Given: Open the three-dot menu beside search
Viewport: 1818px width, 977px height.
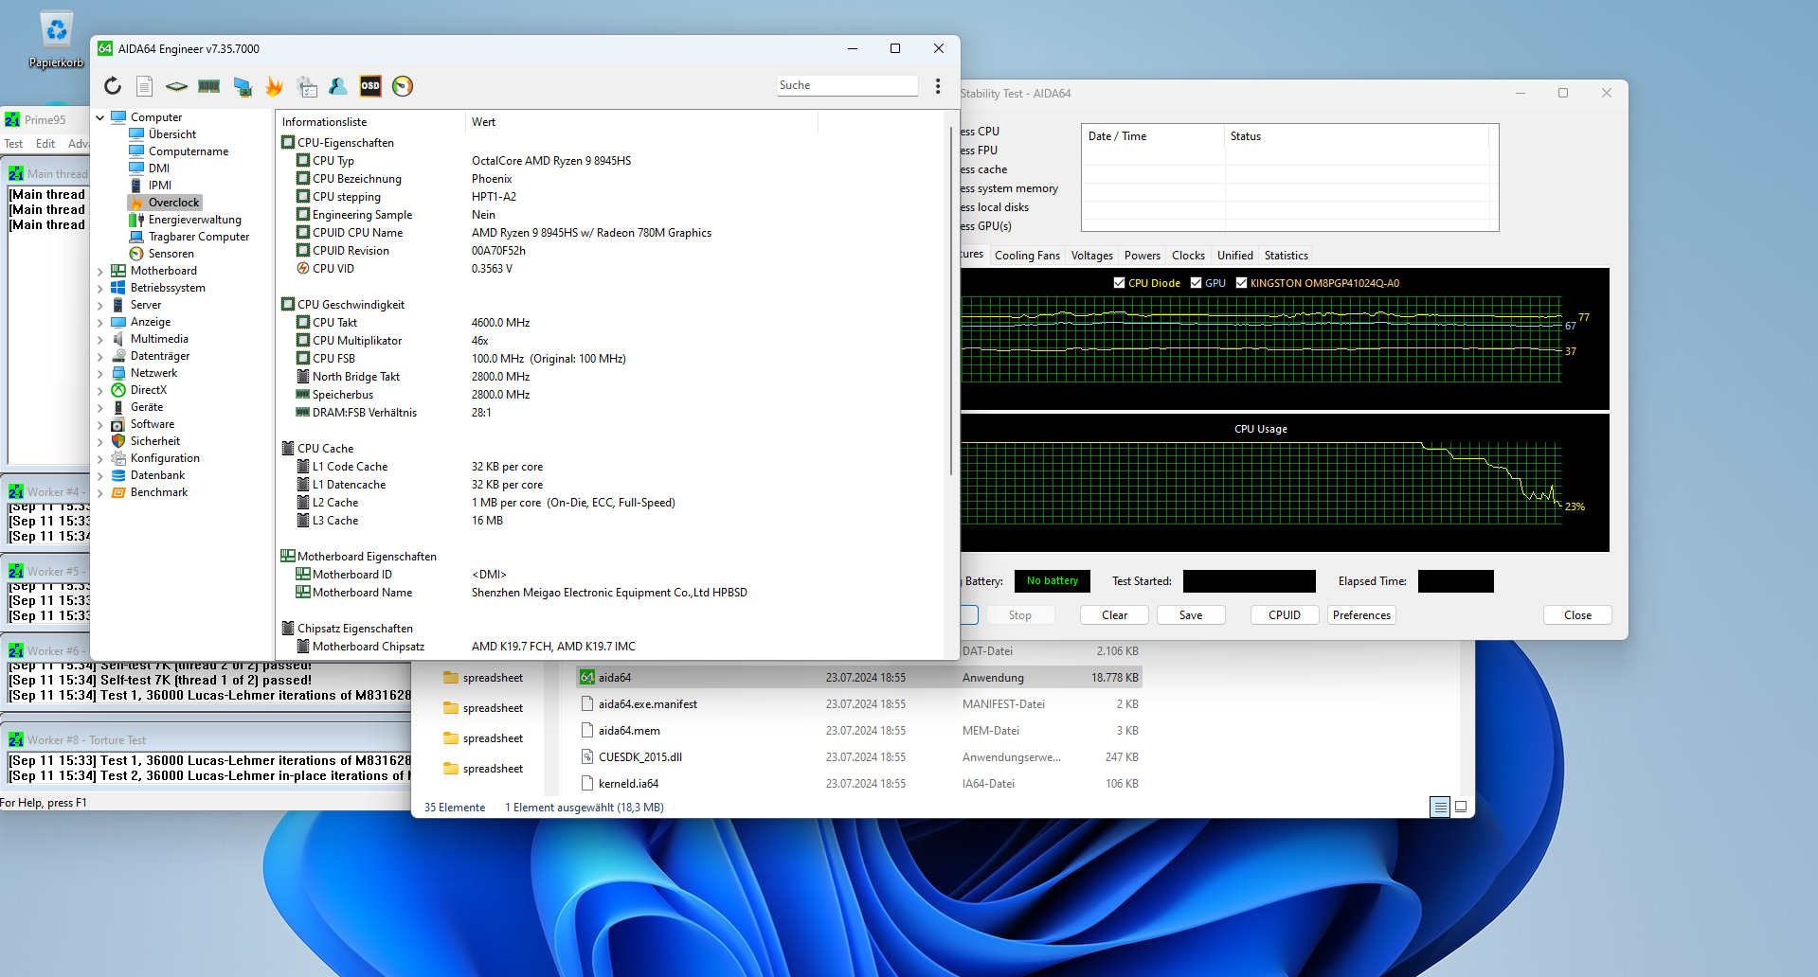Looking at the screenshot, I should point(938,86).
